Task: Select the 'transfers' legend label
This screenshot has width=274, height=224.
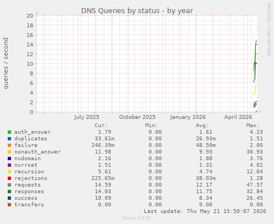Action: [x=29, y=205]
